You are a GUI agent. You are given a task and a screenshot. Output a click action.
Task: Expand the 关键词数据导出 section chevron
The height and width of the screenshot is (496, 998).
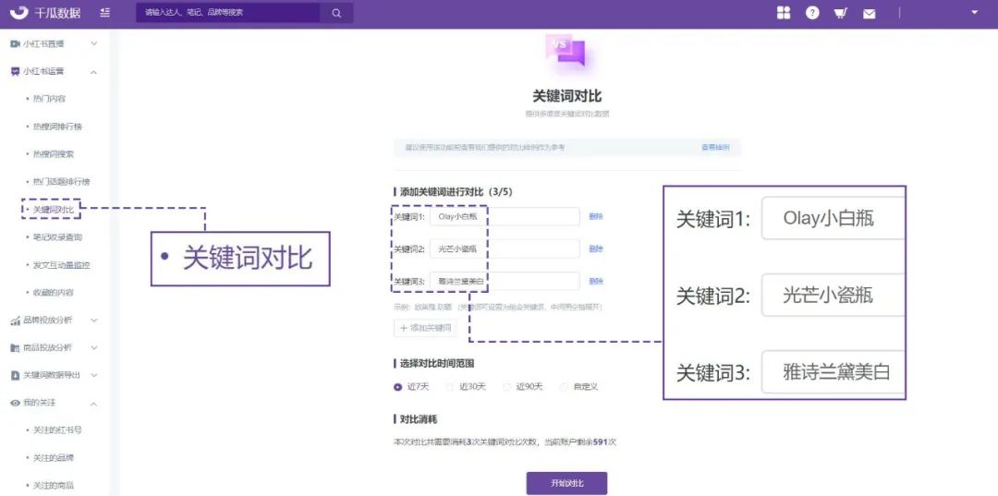(93, 376)
